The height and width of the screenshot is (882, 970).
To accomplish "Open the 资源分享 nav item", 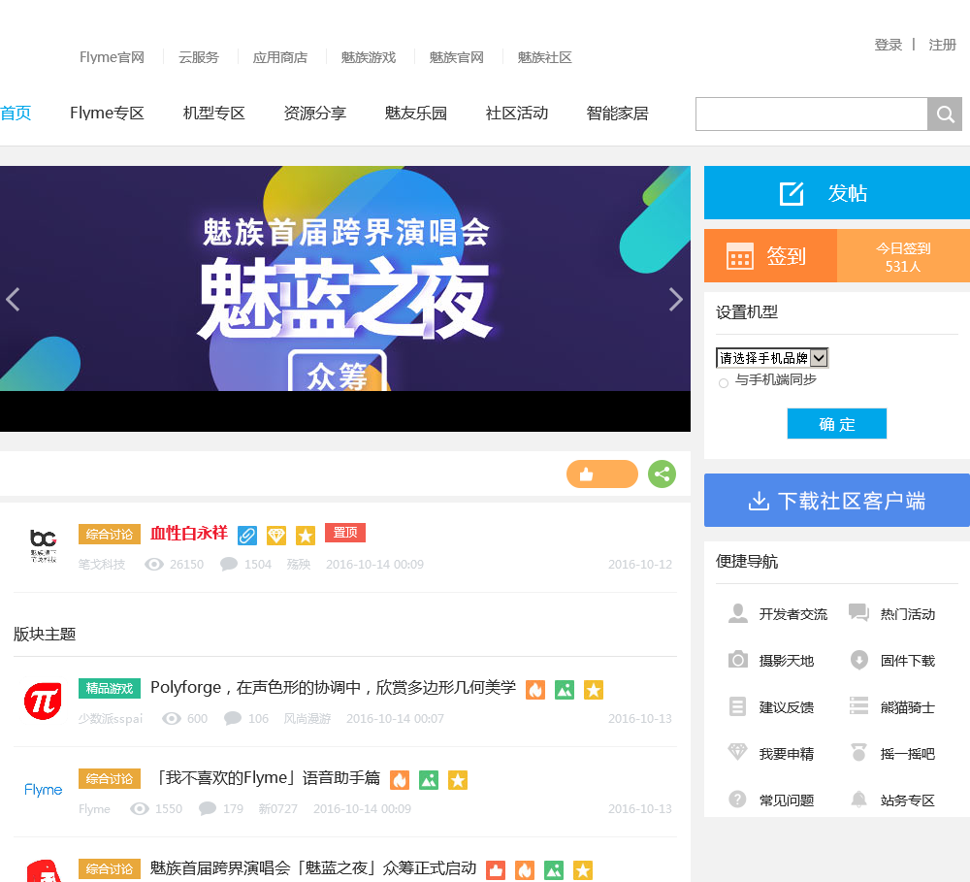I will pyautogui.click(x=315, y=114).
